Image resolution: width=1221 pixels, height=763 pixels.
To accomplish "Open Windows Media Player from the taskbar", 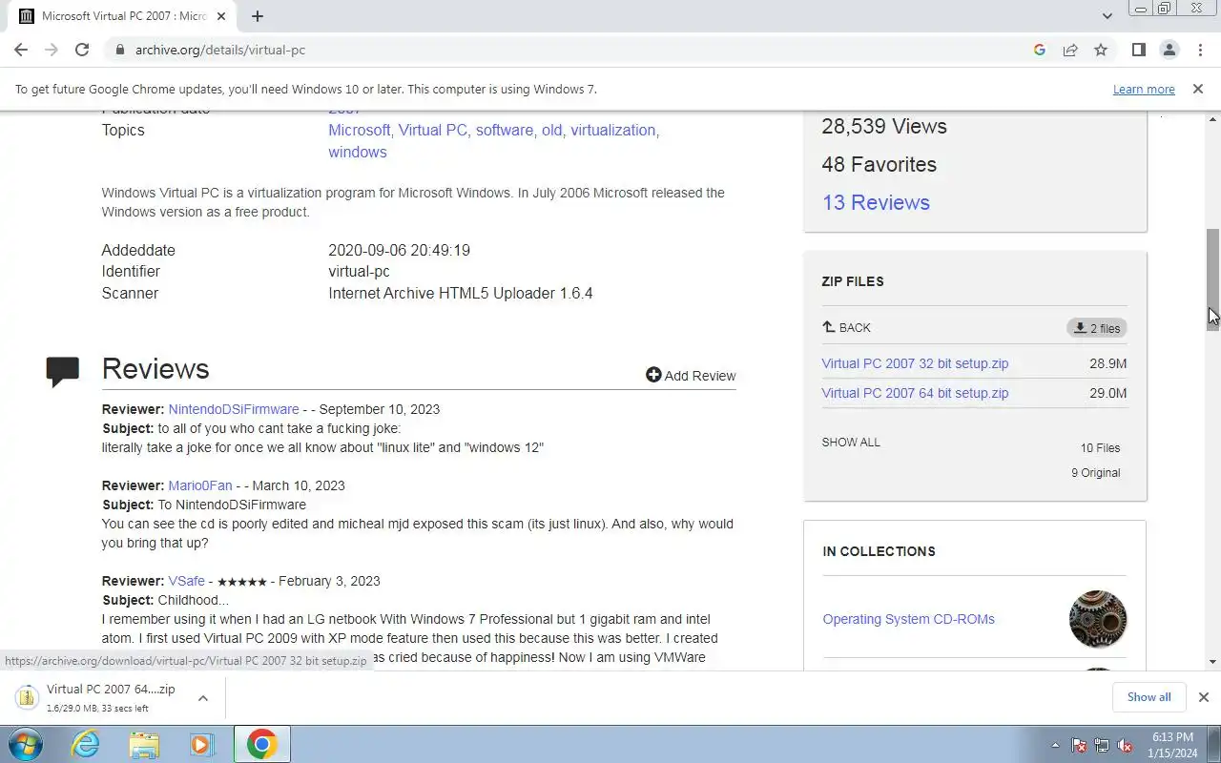I will pos(202,745).
